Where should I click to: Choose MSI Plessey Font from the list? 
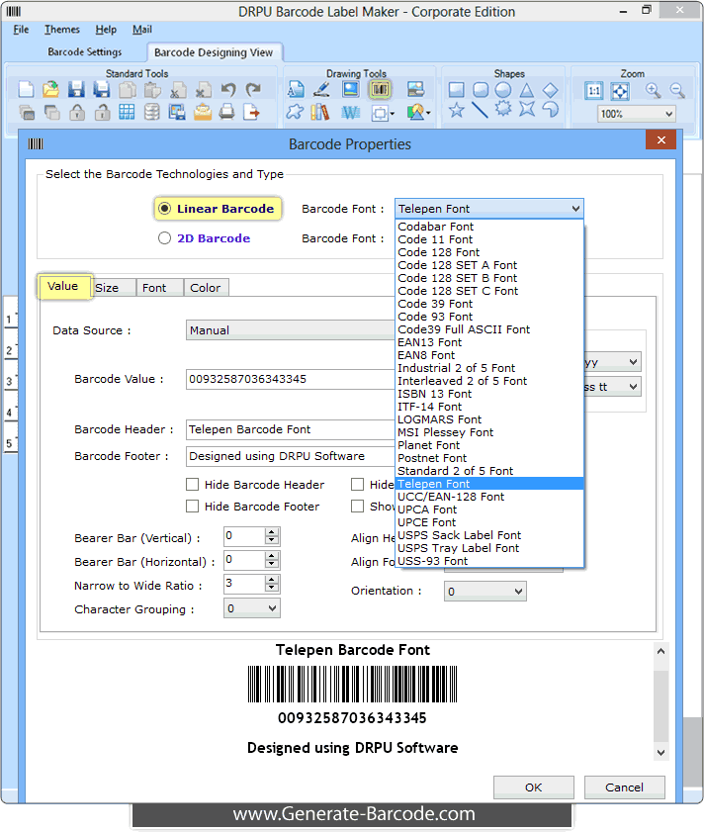click(490, 433)
